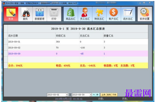This screenshot has height=102, width=156.
Task: Minimize the window
Action: [x=140, y=3]
